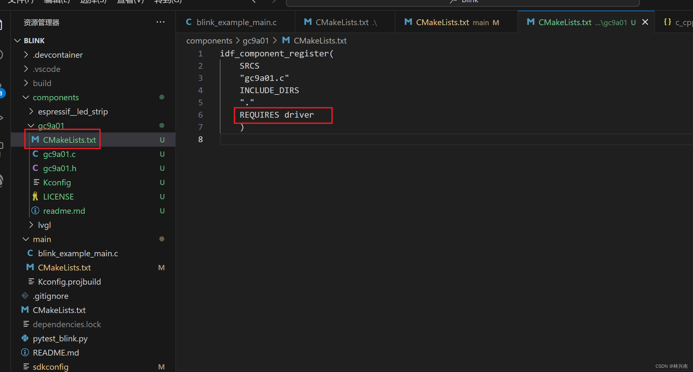Open the LICENSE file
The image size is (693, 372).
point(93,197)
